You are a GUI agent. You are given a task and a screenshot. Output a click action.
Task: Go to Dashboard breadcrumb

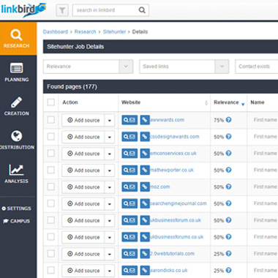click(x=56, y=31)
